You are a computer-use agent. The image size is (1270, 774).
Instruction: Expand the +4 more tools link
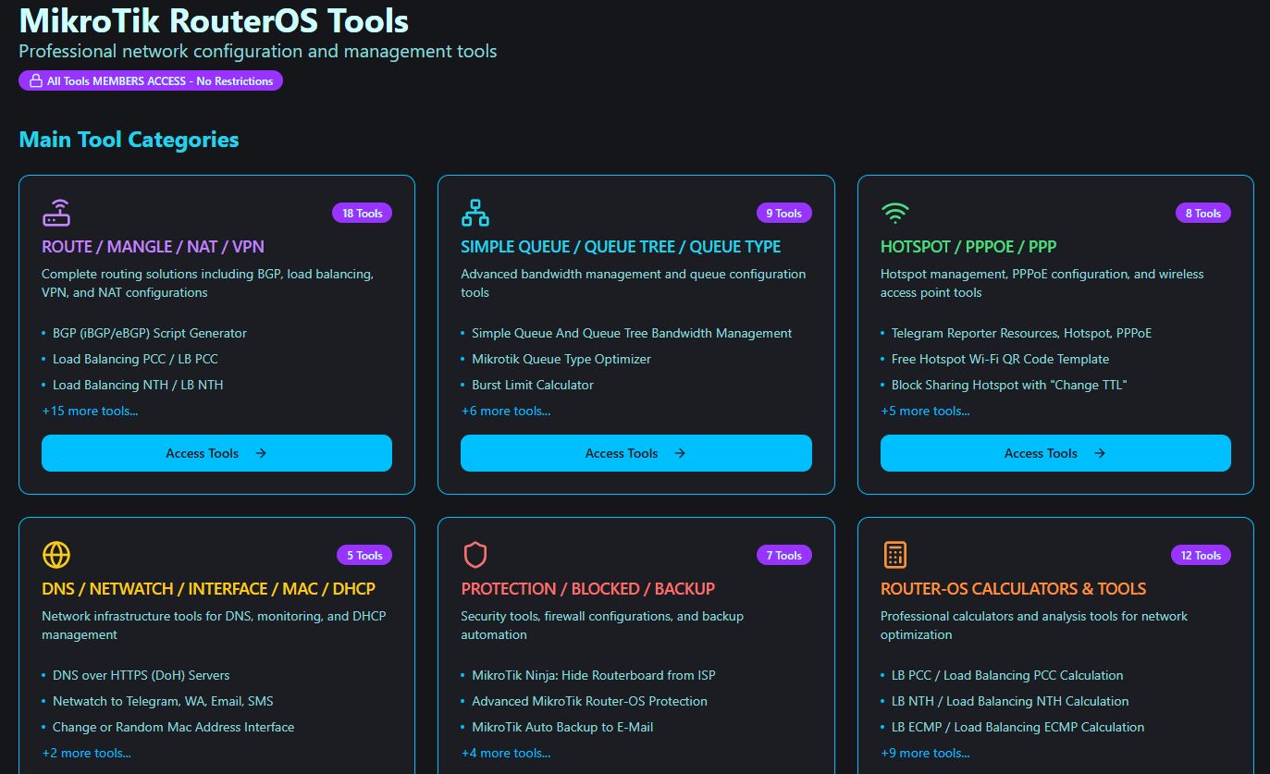click(x=506, y=753)
